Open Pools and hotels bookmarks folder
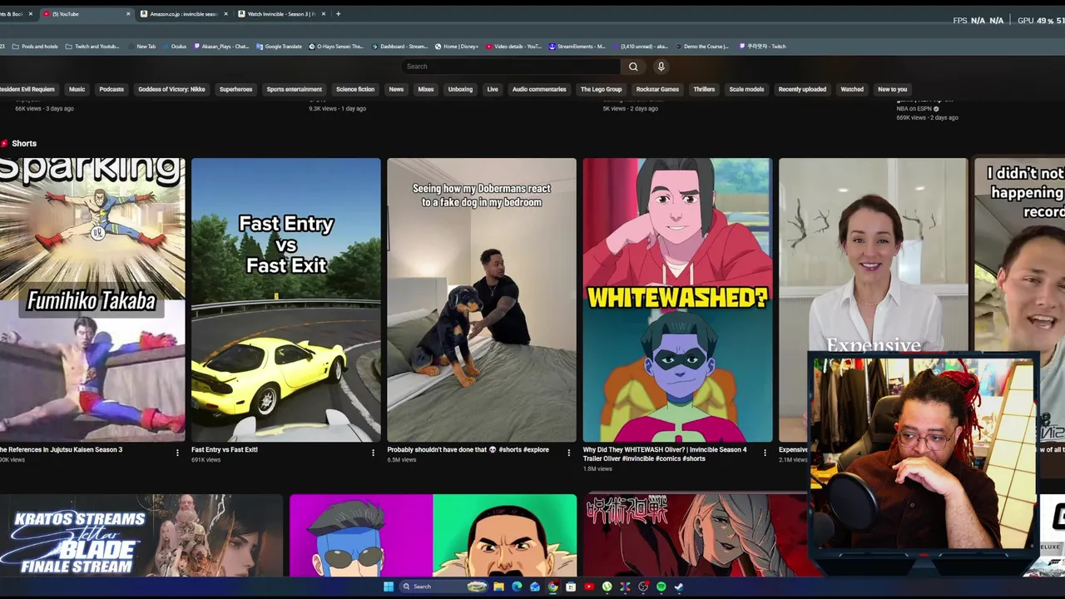The width and height of the screenshot is (1065, 599). 35,47
